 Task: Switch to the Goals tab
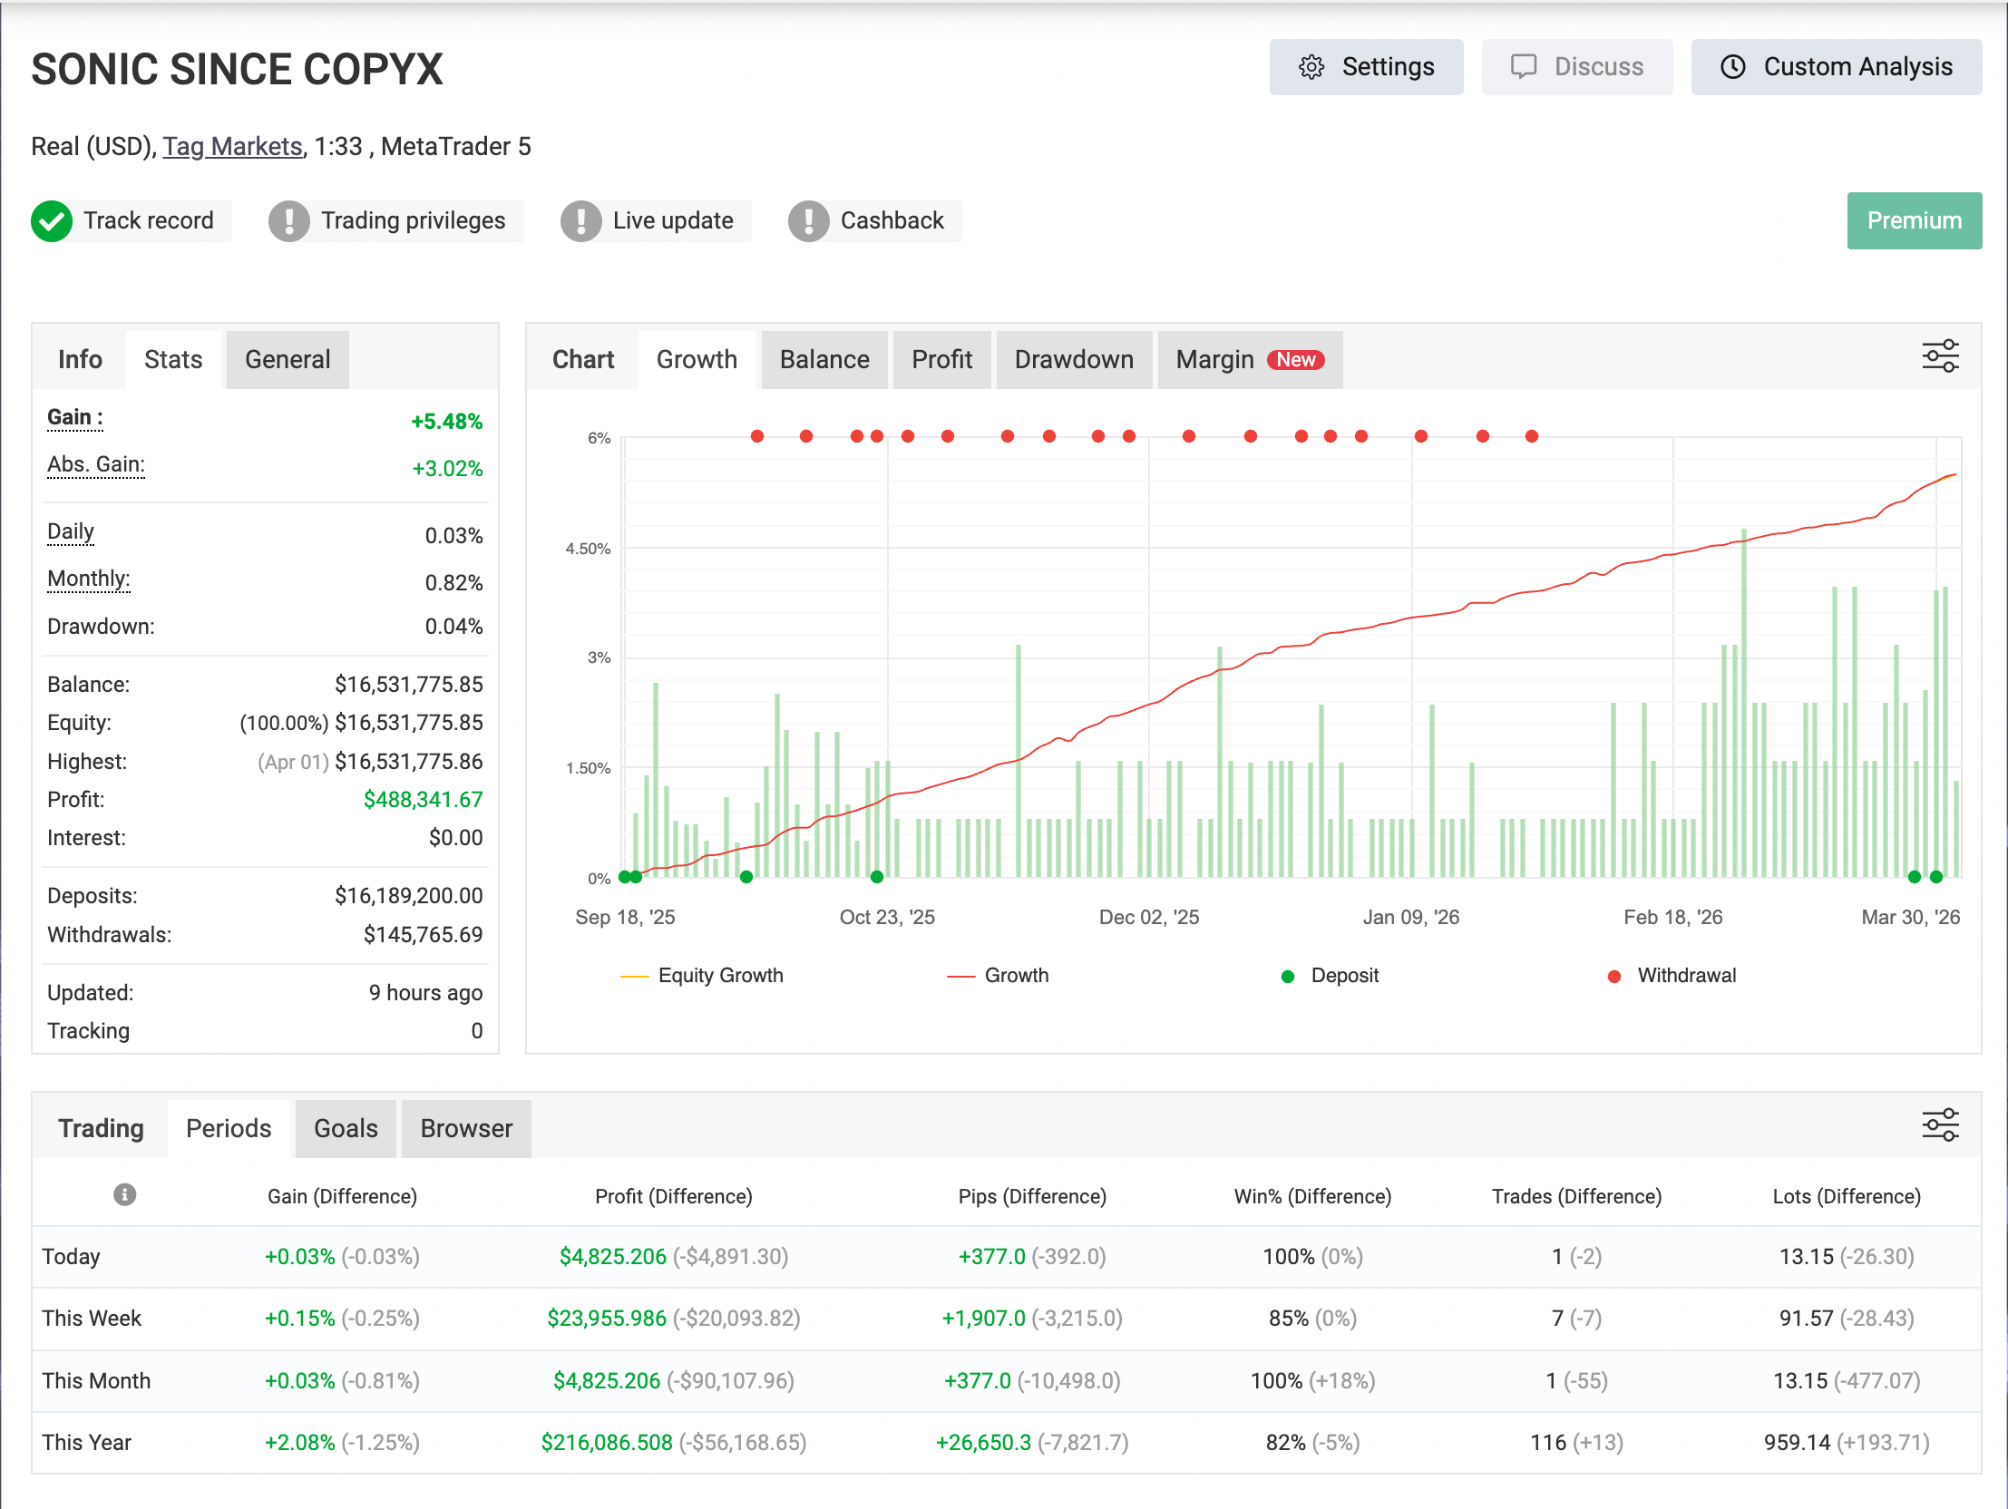click(x=345, y=1127)
